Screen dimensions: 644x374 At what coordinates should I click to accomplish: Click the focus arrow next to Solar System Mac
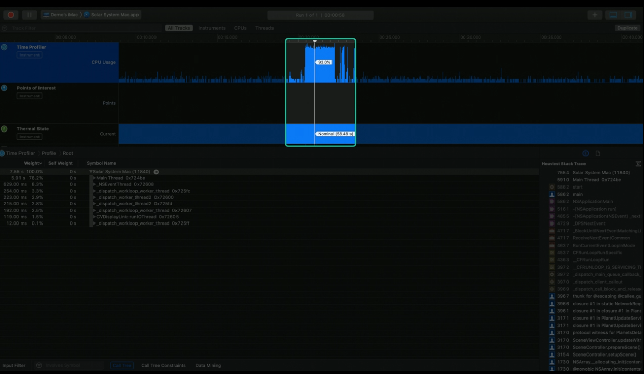click(x=156, y=172)
